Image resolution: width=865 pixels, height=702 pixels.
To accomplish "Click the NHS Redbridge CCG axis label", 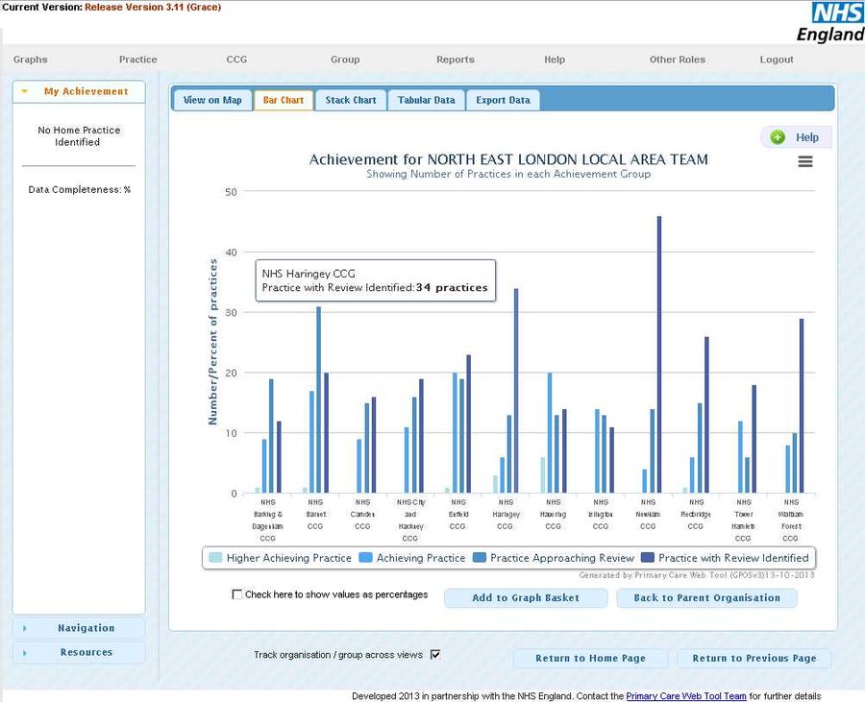I will click(696, 514).
